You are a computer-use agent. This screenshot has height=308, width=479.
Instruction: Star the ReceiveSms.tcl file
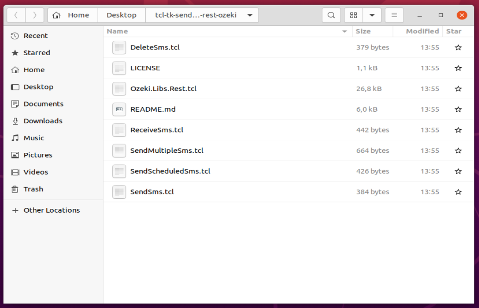pos(458,130)
